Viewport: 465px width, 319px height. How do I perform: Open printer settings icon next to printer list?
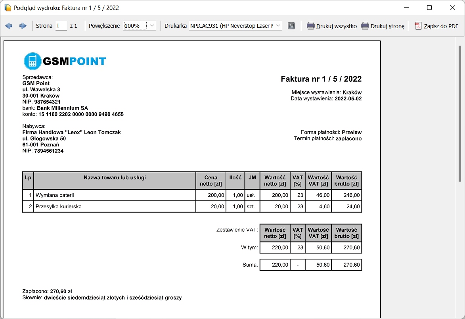(291, 26)
